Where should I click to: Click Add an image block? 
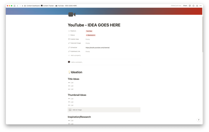[104, 110]
